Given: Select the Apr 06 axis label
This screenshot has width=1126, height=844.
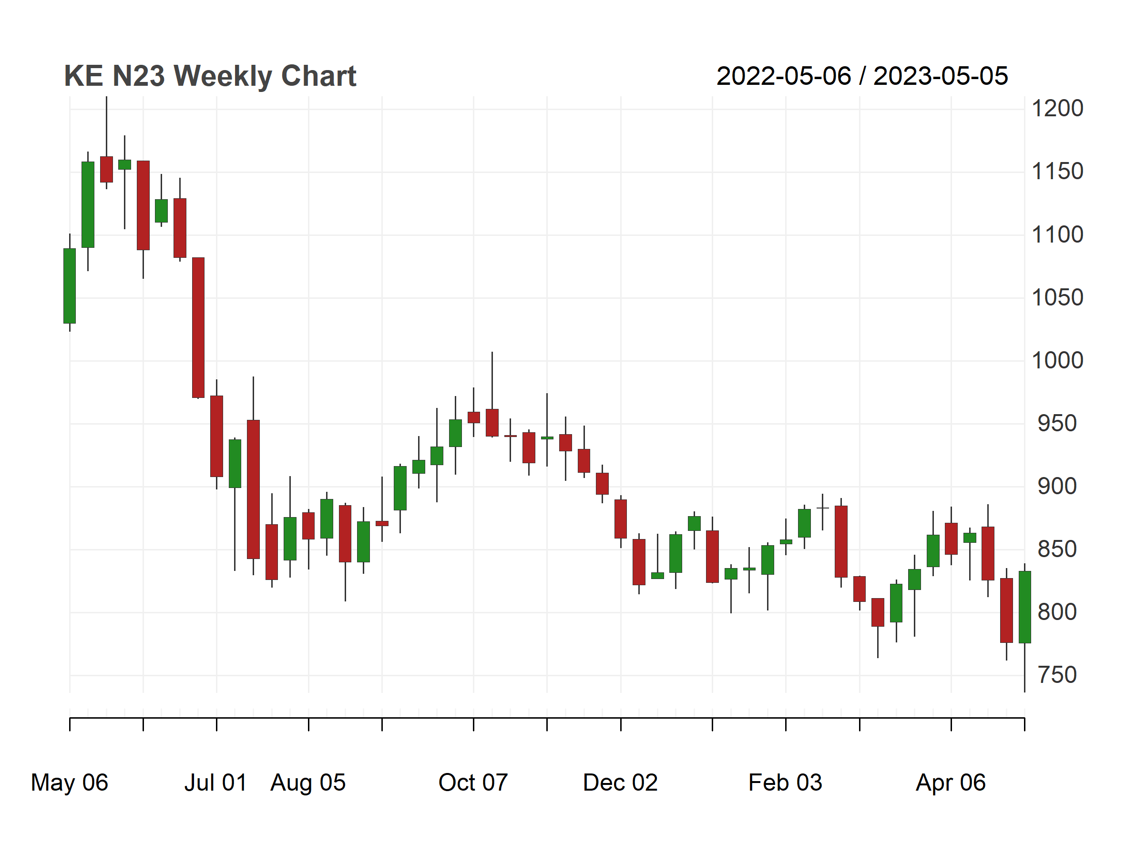Looking at the screenshot, I should (x=951, y=783).
